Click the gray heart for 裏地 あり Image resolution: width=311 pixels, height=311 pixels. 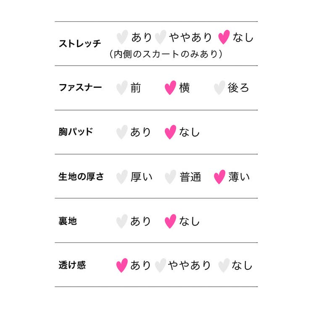click(122, 221)
